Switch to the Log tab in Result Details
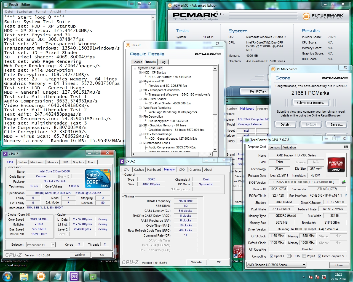This screenshot has width=353, height=282. coord(163,62)
